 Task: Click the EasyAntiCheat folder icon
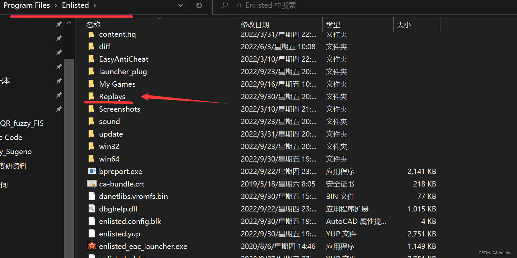tap(91, 59)
